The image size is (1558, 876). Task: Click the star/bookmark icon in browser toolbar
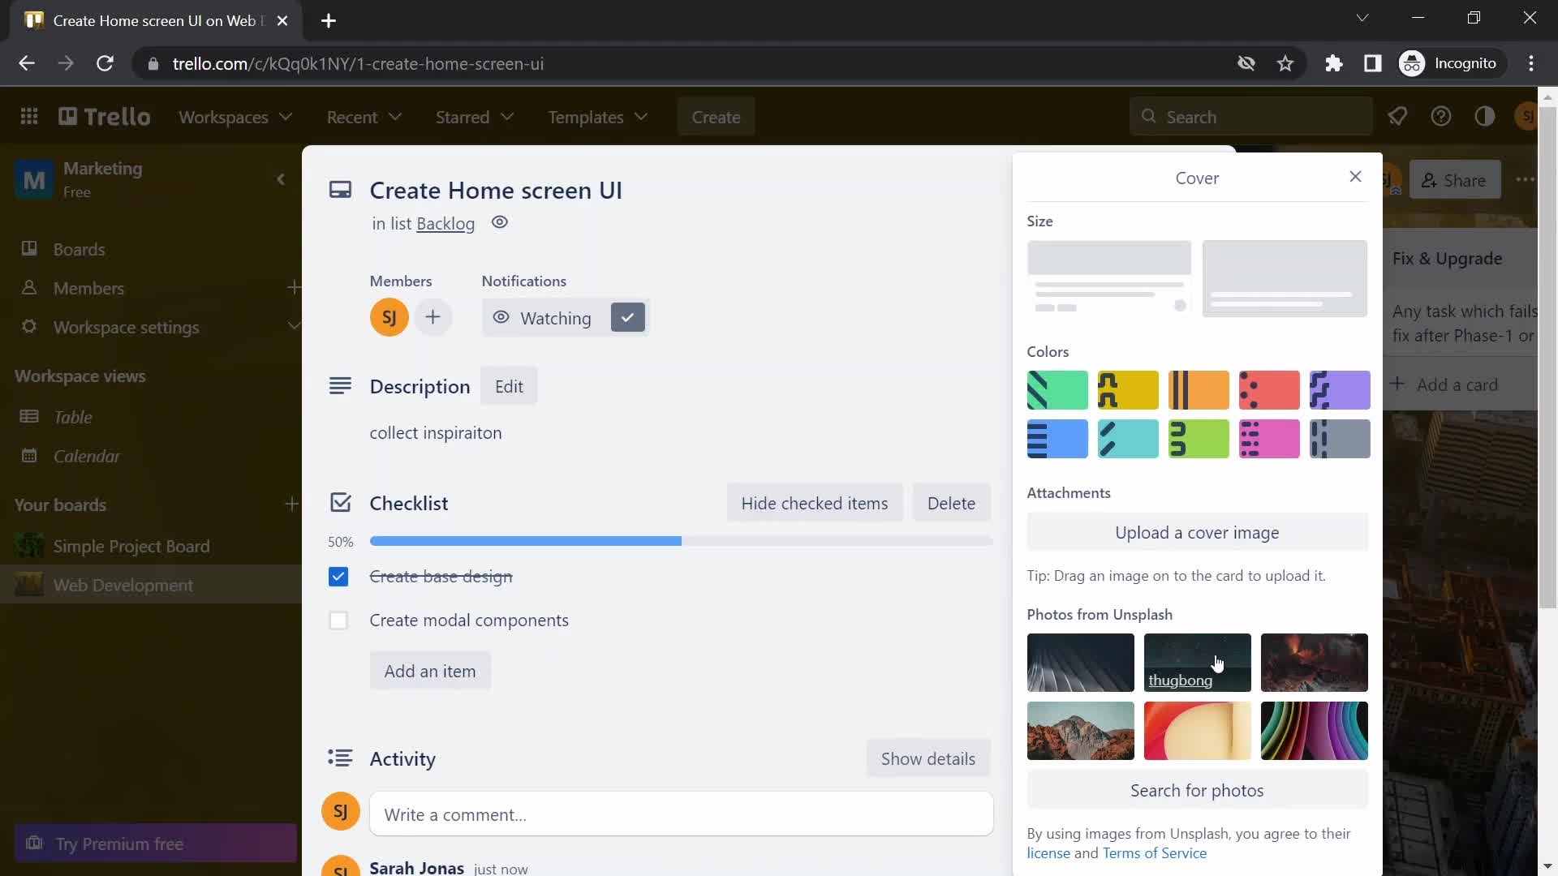point(1285,64)
